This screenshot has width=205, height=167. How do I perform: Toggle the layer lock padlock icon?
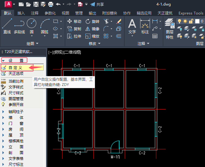[x=191, y=21]
